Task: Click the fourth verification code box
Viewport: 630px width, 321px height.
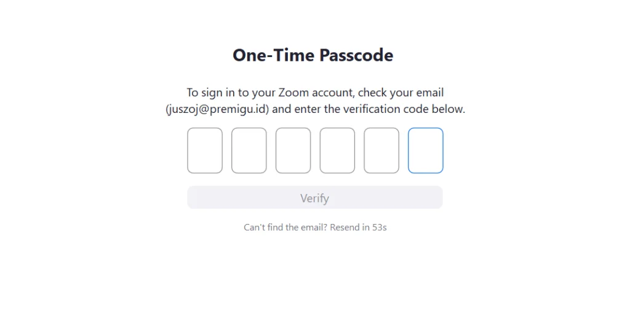Action: click(337, 150)
